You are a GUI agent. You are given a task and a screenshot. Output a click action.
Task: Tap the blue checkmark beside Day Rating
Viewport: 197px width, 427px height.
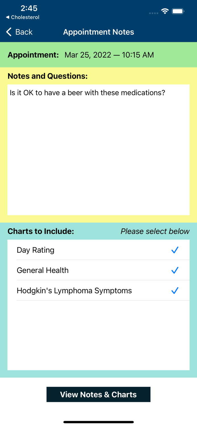175,250
